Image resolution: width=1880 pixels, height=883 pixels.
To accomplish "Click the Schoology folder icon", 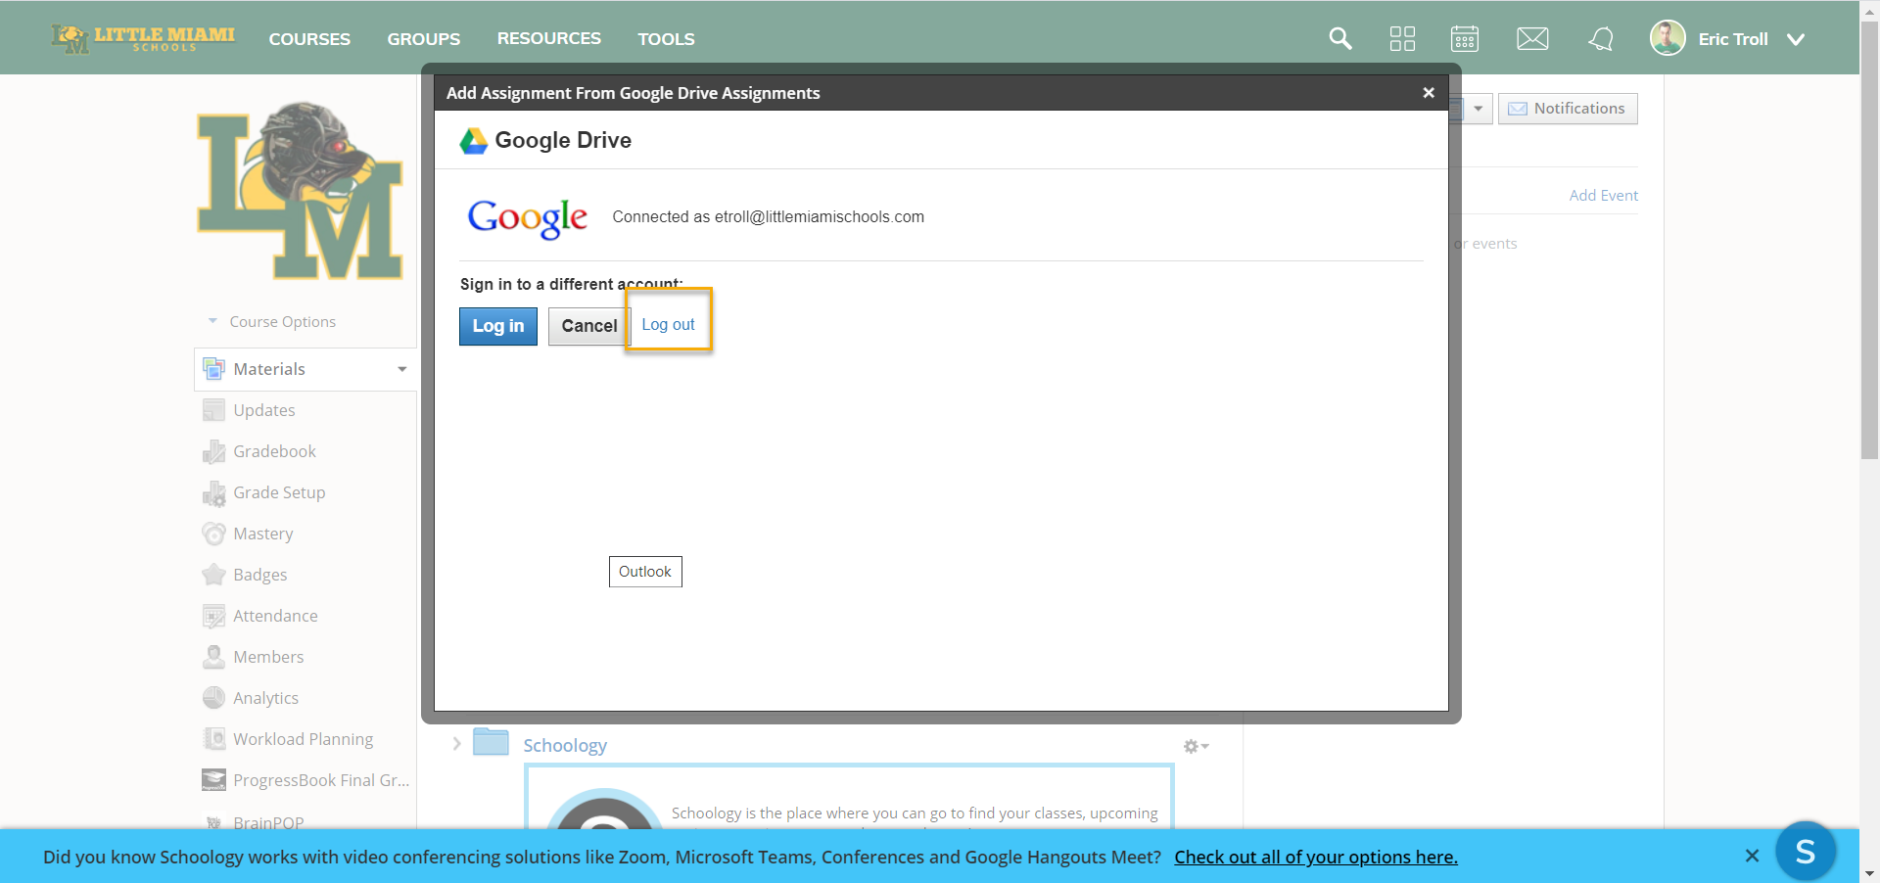I will pyautogui.click(x=491, y=742).
